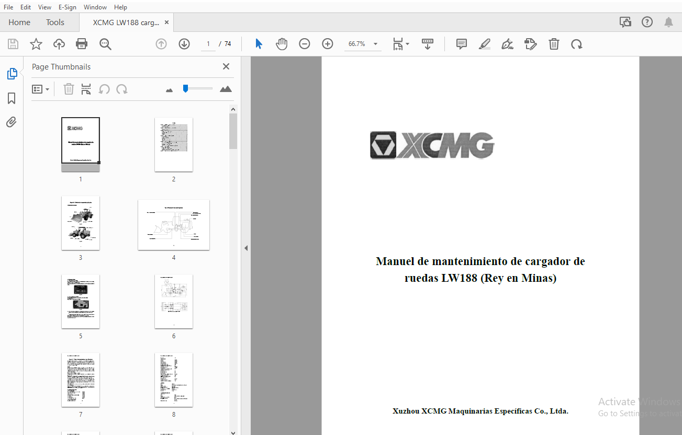Click the upload to cloud icon
This screenshot has width=682, height=435.
[x=59, y=44]
